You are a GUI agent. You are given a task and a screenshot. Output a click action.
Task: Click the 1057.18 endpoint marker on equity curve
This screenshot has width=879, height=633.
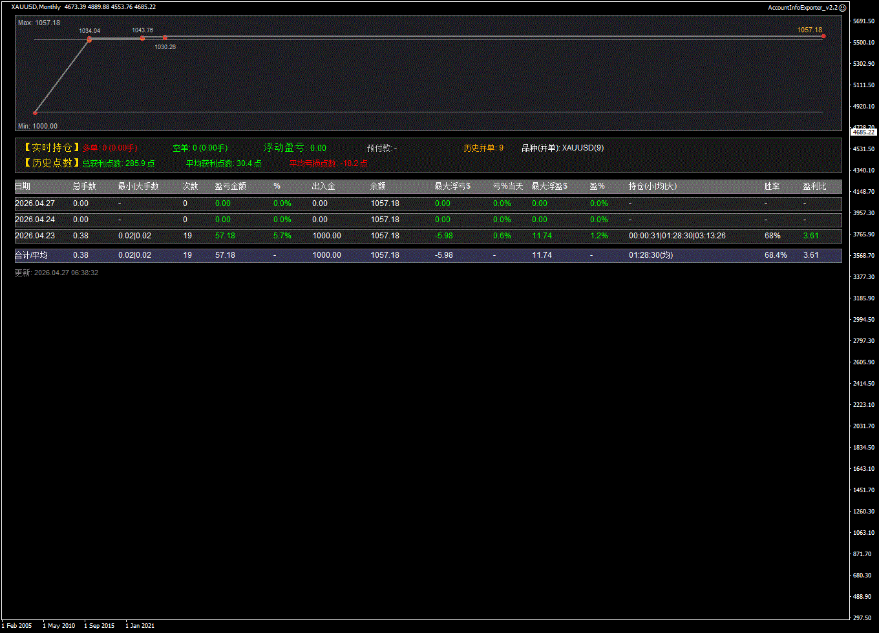coord(823,36)
